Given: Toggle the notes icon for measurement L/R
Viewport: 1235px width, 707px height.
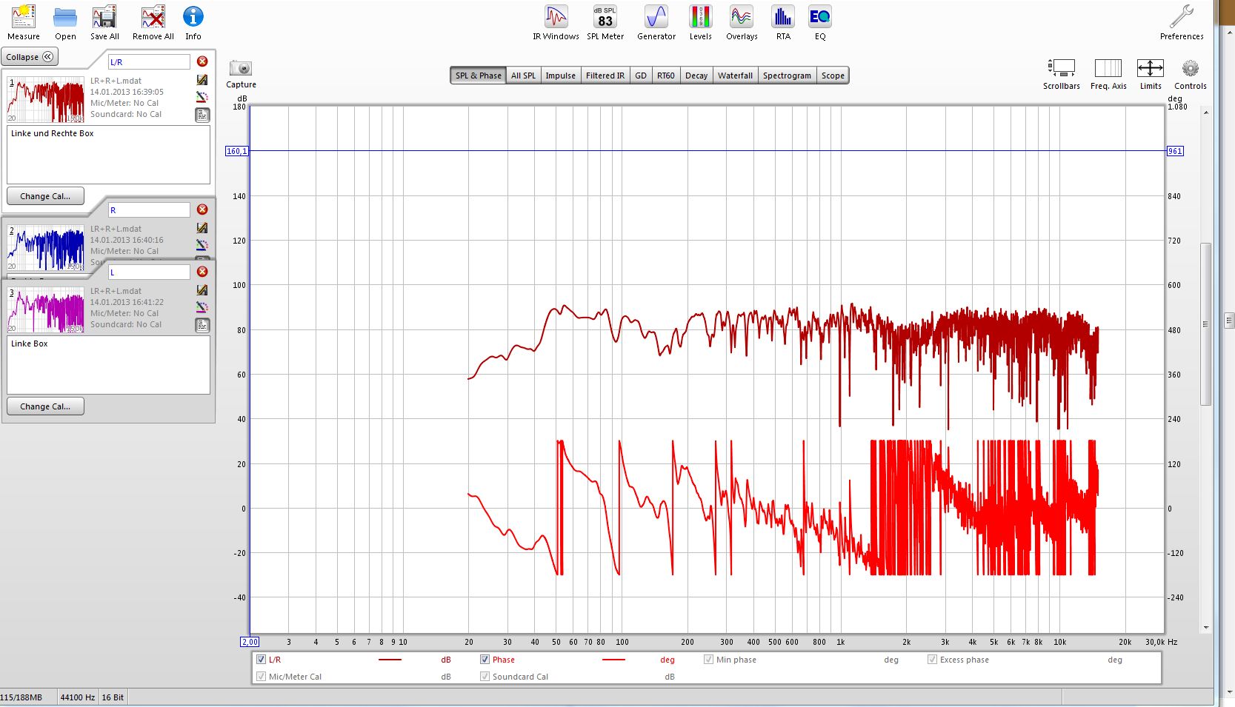Looking at the screenshot, I should tap(202, 115).
